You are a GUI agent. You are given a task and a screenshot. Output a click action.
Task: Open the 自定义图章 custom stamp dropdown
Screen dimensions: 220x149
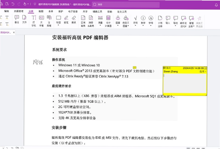point(128,26)
